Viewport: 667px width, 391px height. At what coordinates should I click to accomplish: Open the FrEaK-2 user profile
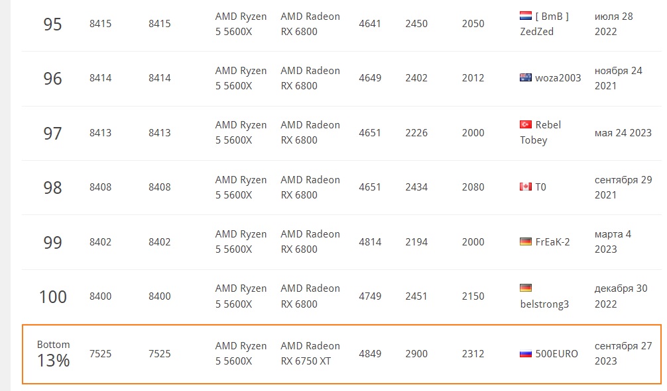tap(553, 242)
